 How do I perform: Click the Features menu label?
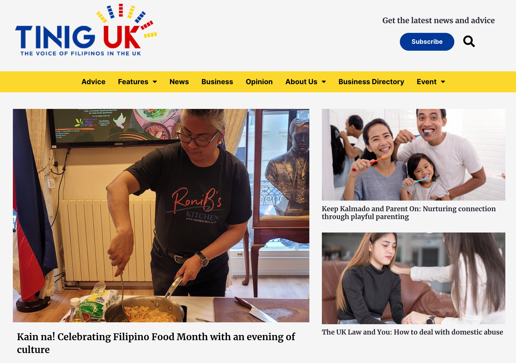(133, 82)
